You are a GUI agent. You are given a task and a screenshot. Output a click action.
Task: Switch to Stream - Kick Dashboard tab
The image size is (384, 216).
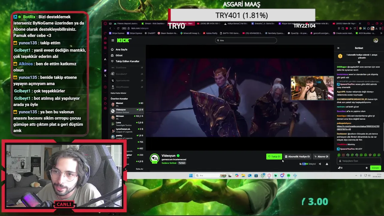click(153, 24)
